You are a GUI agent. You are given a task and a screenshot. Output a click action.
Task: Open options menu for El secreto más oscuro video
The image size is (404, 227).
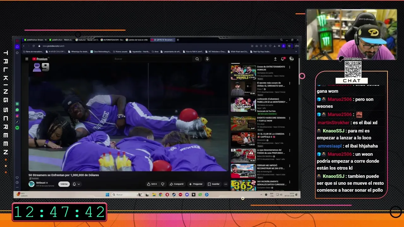point(290,84)
